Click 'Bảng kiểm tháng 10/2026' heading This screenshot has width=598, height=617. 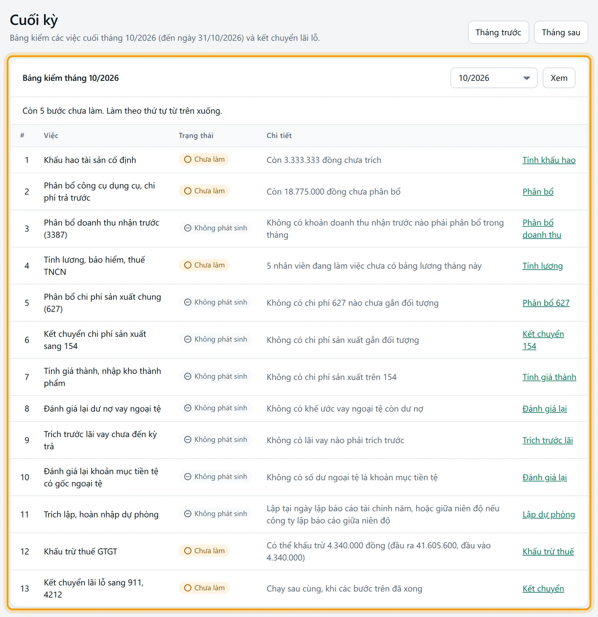pyautogui.click(x=71, y=78)
